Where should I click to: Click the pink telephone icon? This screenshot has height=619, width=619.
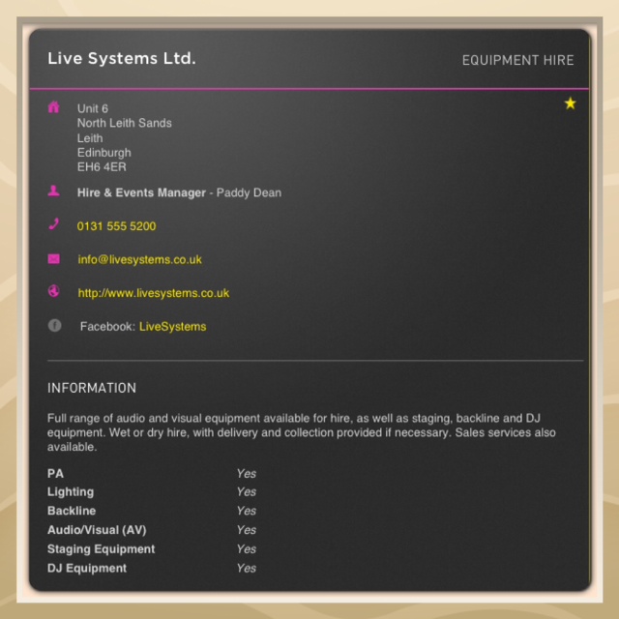click(x=54, y=223)
